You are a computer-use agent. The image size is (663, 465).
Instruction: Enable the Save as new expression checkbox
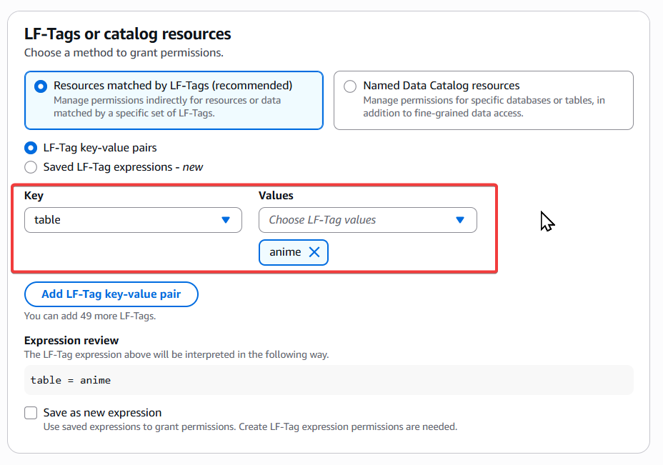click(x=31, y=413)
